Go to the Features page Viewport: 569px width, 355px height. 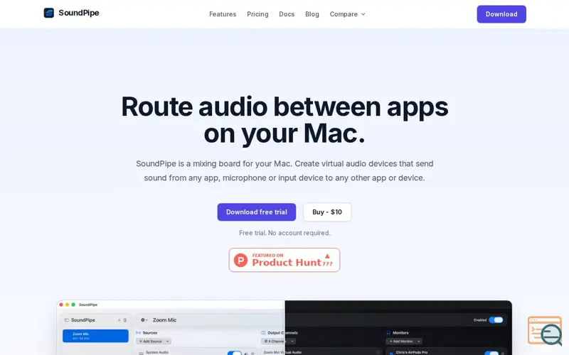pos(223,14)
